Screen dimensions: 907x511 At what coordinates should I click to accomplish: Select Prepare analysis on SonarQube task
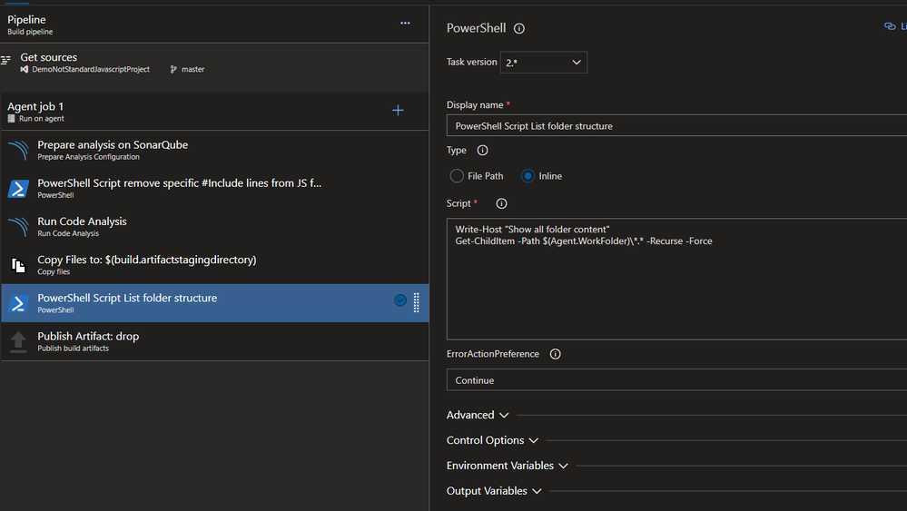[x=214, y=150]
